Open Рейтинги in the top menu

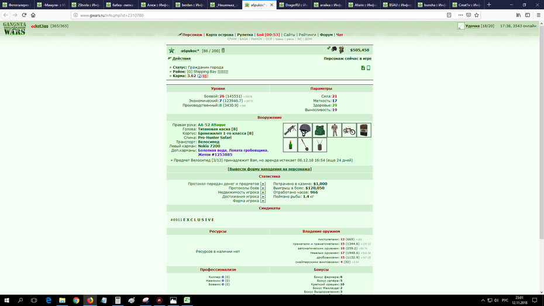307,35
